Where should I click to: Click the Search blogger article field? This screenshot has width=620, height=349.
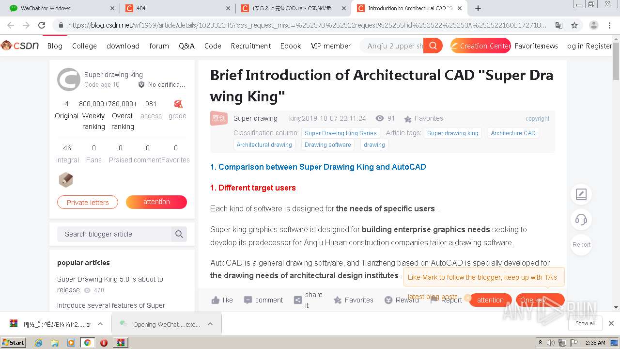click(x=114, y=234)
